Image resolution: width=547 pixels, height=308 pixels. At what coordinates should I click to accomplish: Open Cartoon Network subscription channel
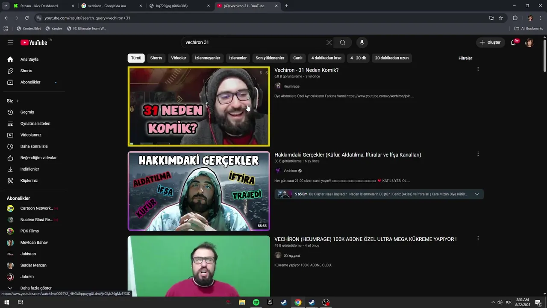pyautogui.click(x=32, y=208)
